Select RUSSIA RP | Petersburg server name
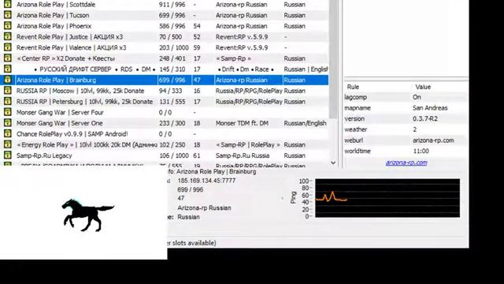Viewport: 504px width, 284px height. 84,102
